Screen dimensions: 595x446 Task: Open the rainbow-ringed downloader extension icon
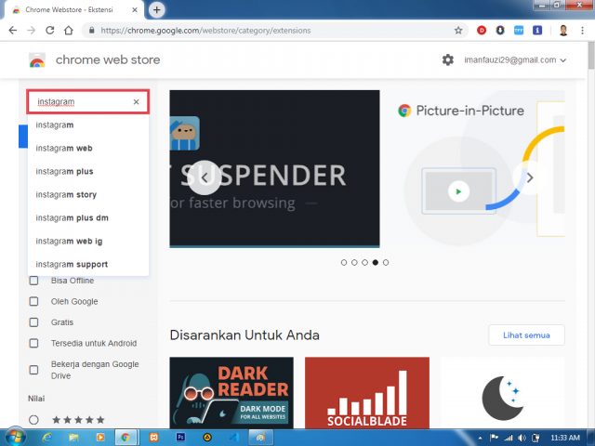(x=500, y=31)
